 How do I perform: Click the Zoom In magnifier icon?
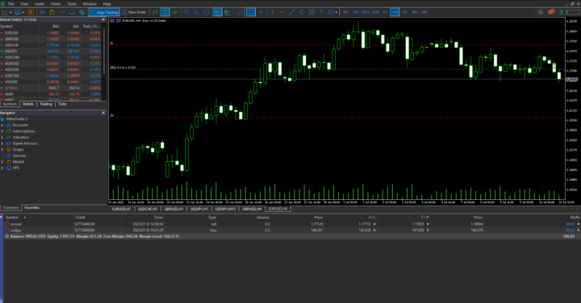(x=186, y=12)
